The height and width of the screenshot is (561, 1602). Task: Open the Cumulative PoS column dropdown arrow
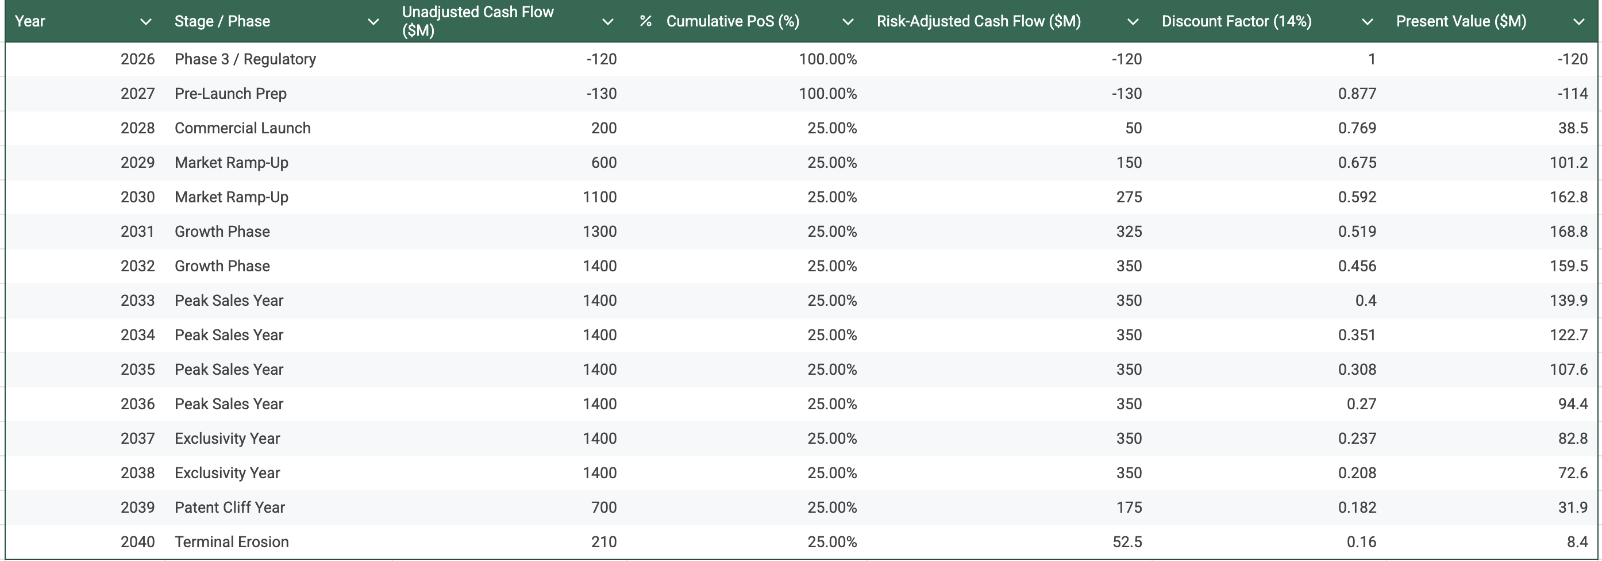[848, 22]
